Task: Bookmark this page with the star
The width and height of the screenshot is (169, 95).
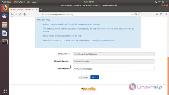Action: 139,15
